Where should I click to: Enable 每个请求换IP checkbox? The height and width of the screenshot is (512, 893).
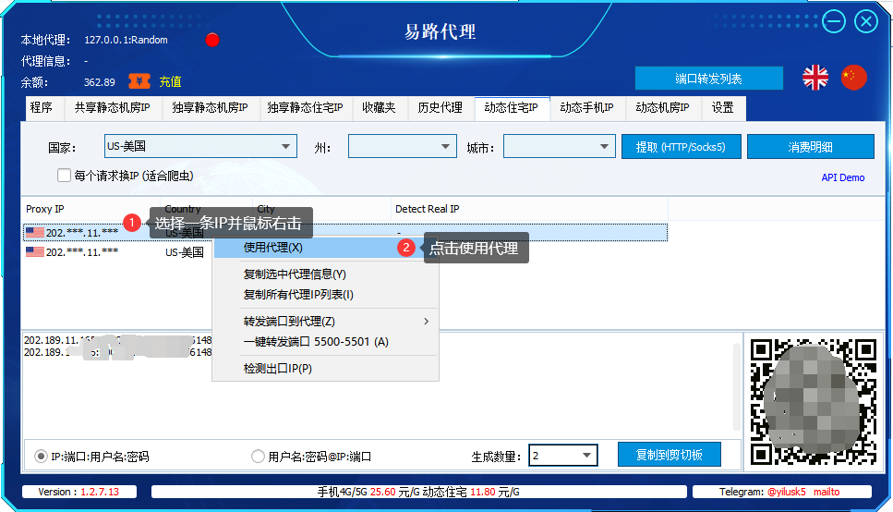(65, 176)
